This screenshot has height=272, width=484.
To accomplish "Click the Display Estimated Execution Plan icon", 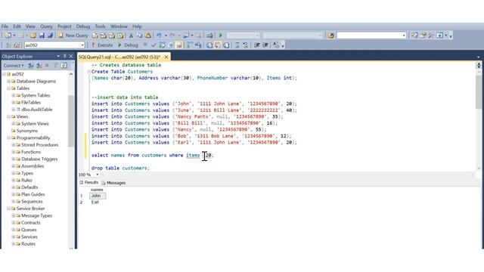I will (x=162, y=45).
